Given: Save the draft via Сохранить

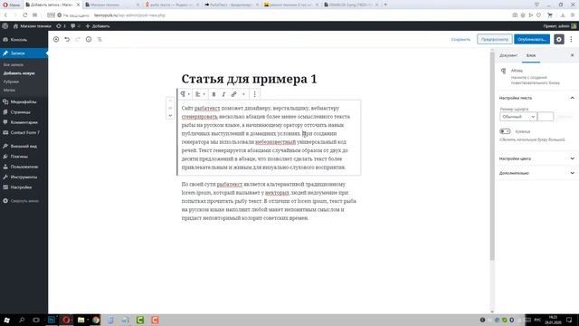Looking at the screenshot, I should [460, 39].
